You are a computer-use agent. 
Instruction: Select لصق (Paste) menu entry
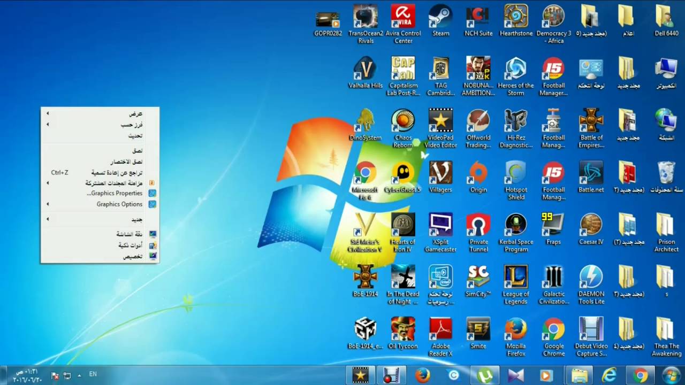point(100,151)
